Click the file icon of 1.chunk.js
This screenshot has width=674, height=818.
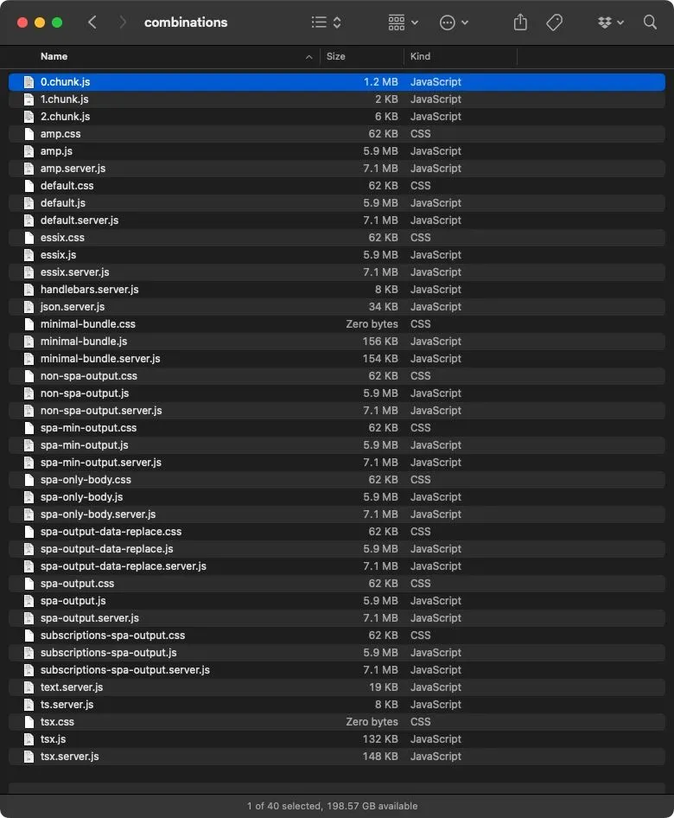(x=29, y=99)
